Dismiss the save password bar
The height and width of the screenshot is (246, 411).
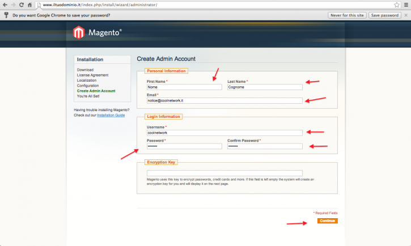(x=406, y=15)
